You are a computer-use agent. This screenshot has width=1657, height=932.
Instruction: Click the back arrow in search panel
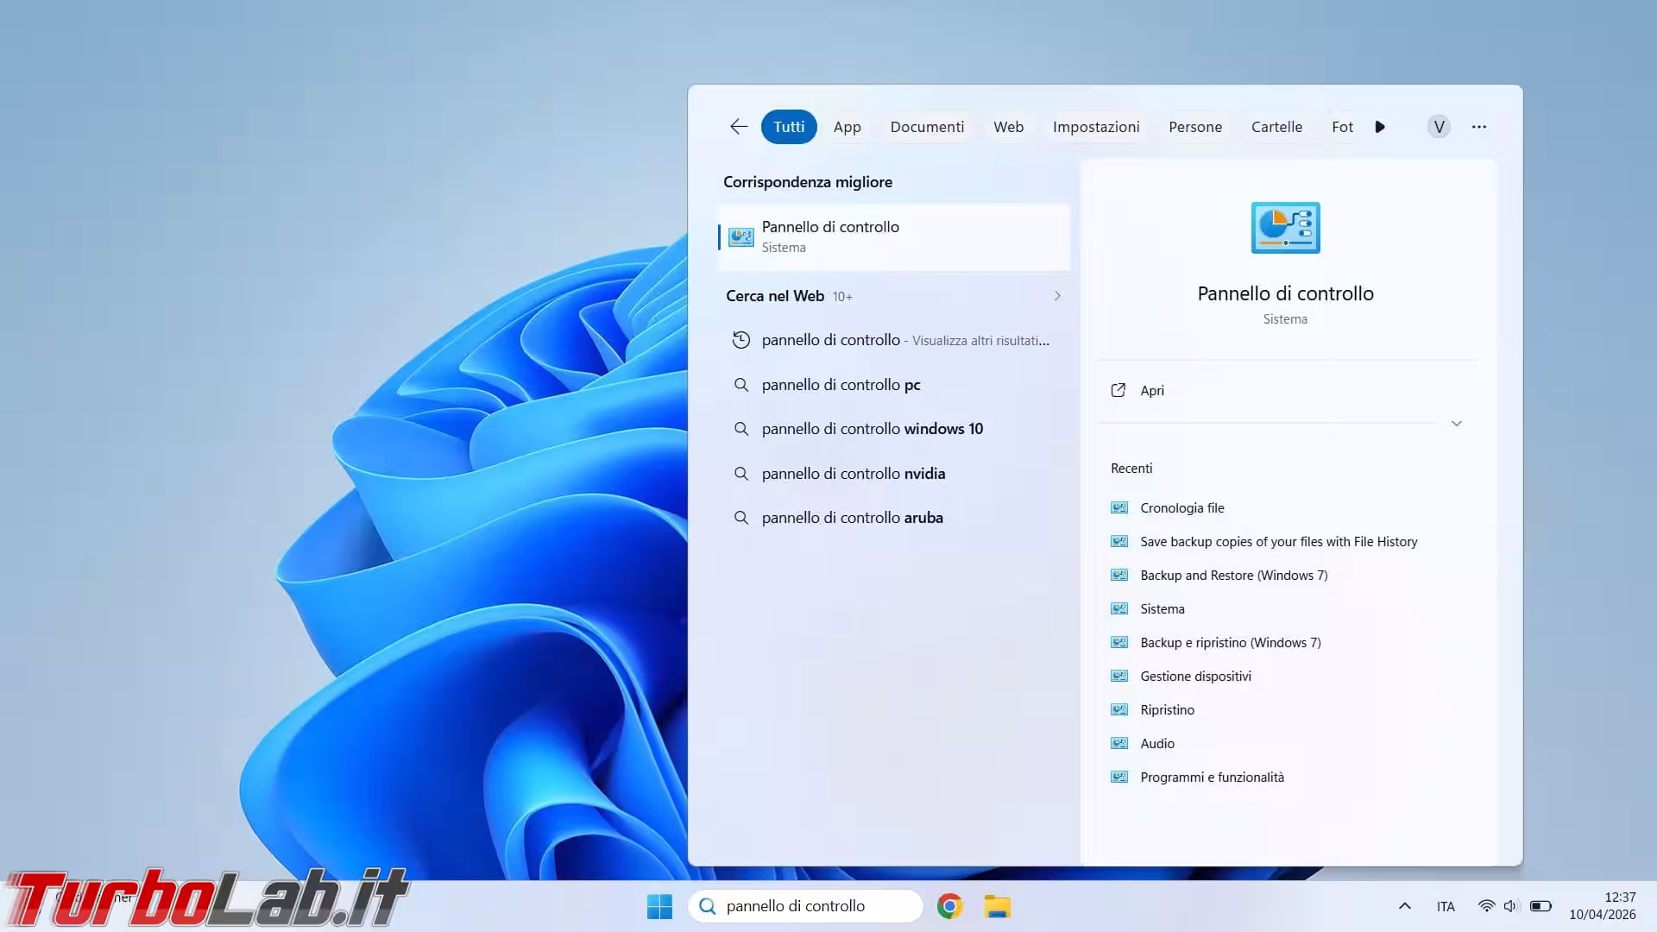(x=738, y=127)
